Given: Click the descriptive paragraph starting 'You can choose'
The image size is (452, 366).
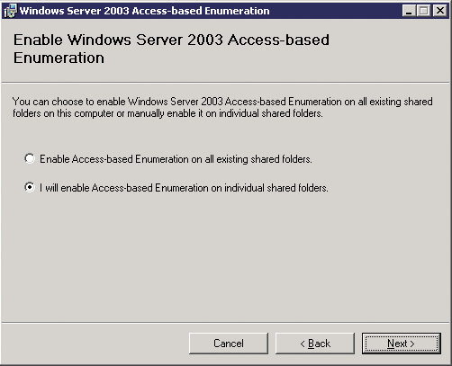Looking at the screenshot, I should pyautogui.click(x=222, y=107).
